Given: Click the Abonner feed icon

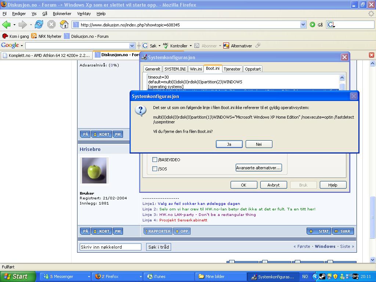Looking at the screenshot, I should point(197,46).
